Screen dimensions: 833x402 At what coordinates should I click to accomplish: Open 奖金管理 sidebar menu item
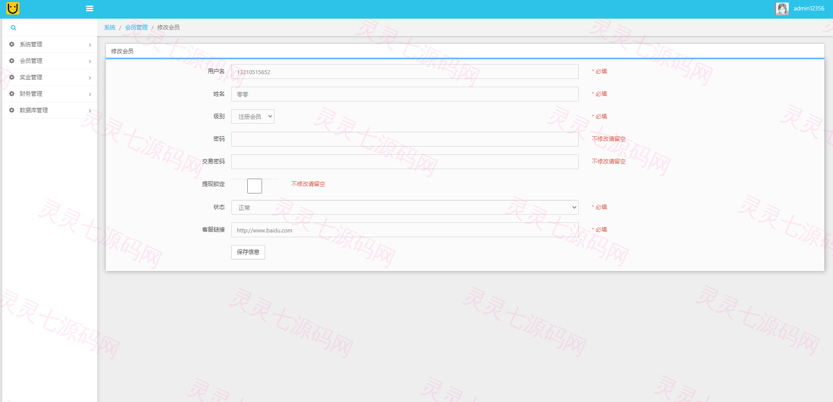point(50,78)
